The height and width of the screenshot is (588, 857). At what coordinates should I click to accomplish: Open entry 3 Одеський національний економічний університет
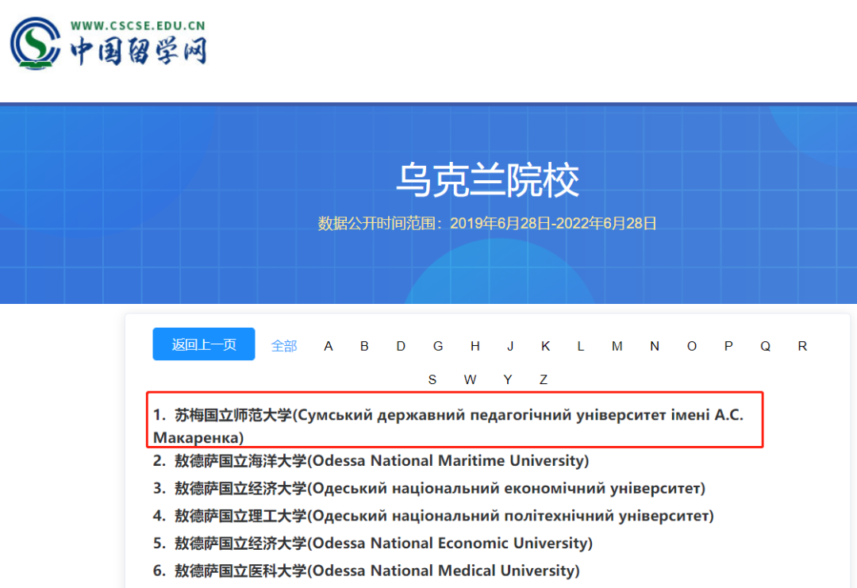coord(429,488)
